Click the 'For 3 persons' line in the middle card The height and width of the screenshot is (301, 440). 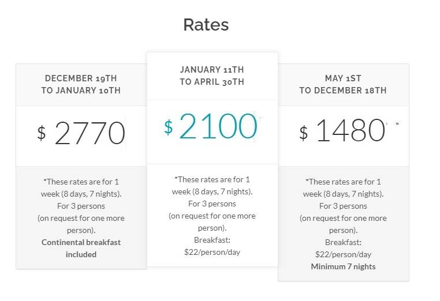212,204
